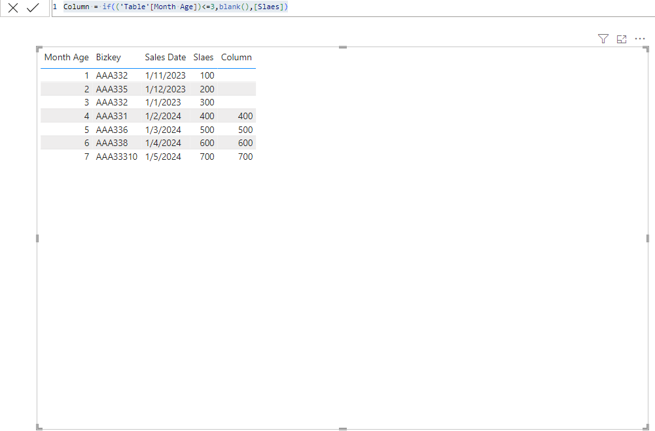Click the Slaes value 200
This screenshot has width=655, height=431.
tap(207, 89)
